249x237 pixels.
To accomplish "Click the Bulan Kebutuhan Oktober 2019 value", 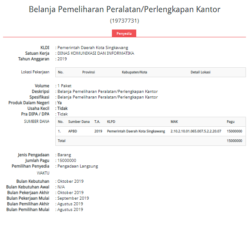I will pos(71,181).
